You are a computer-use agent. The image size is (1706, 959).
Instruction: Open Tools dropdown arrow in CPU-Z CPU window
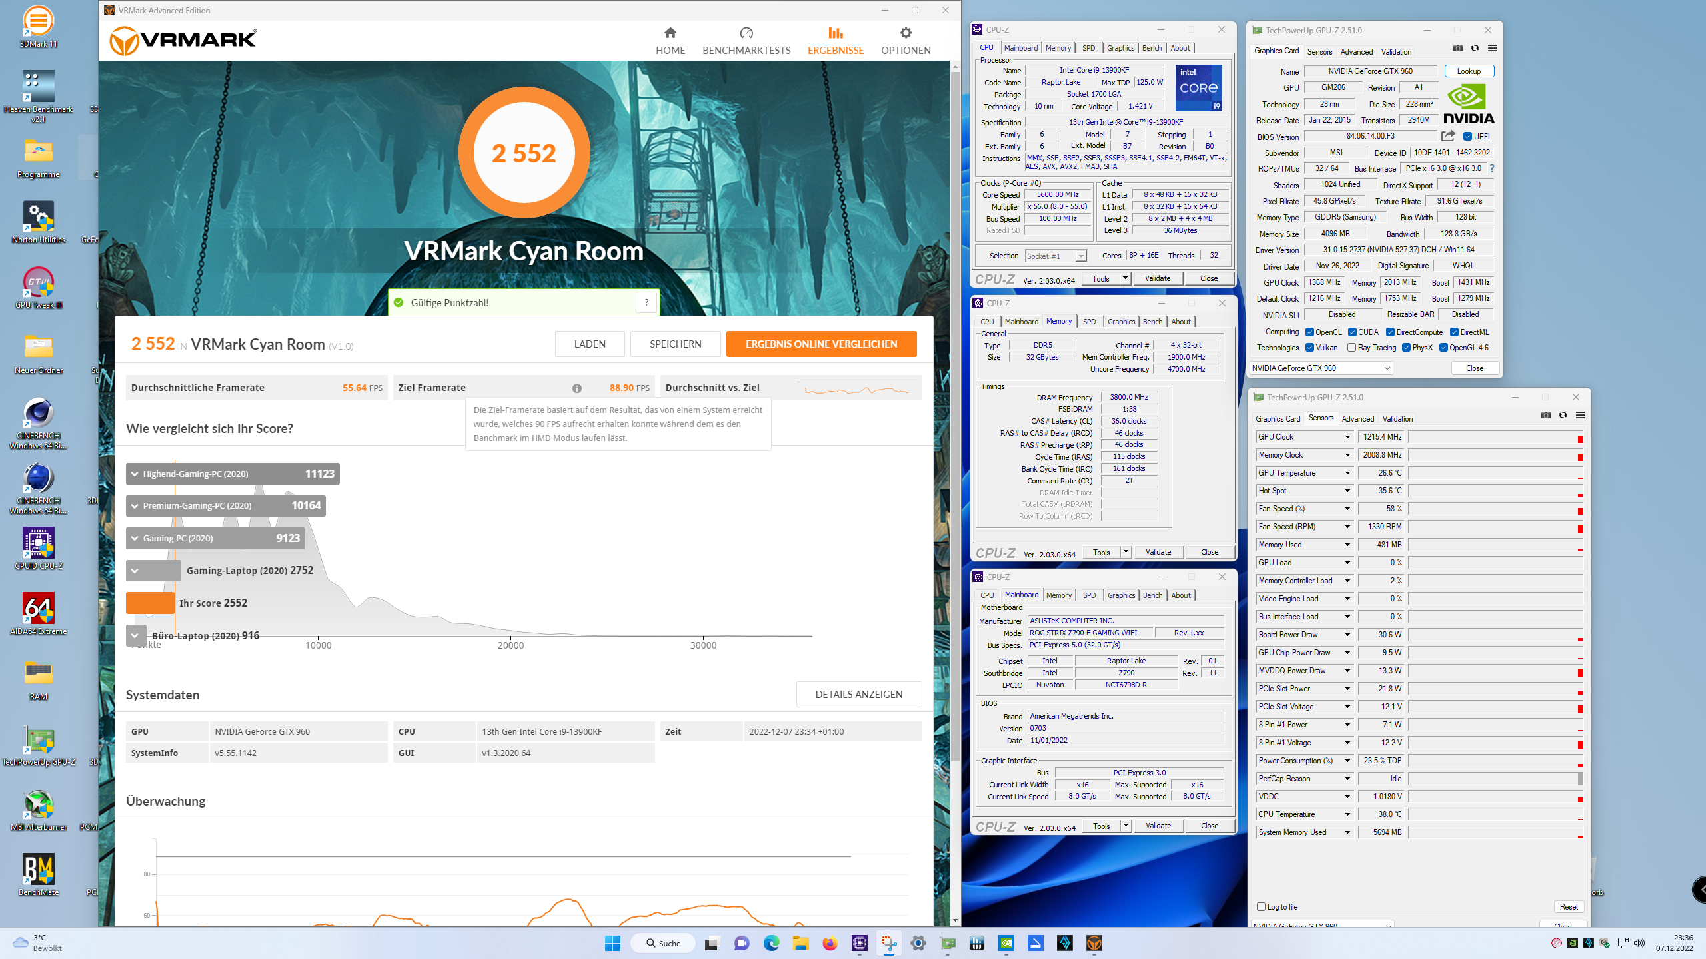click(x=1126, y=278)
